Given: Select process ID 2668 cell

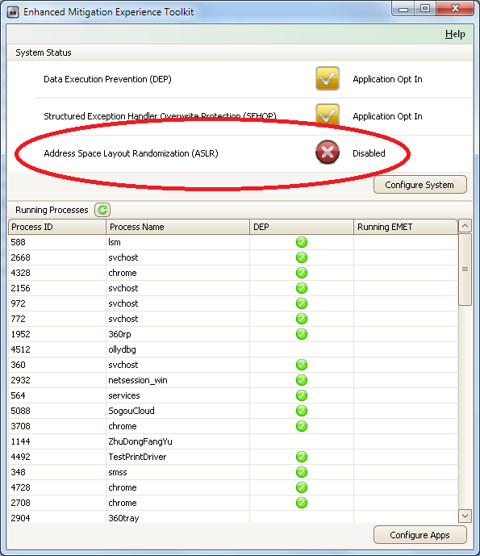Looking at the screenshot, I should 57,257.
